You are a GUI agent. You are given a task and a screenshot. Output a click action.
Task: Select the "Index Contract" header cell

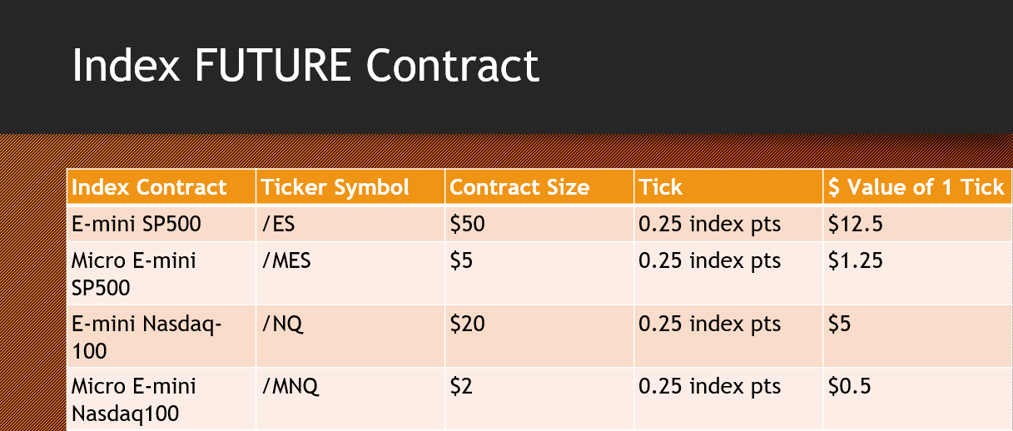pos(150,187)
